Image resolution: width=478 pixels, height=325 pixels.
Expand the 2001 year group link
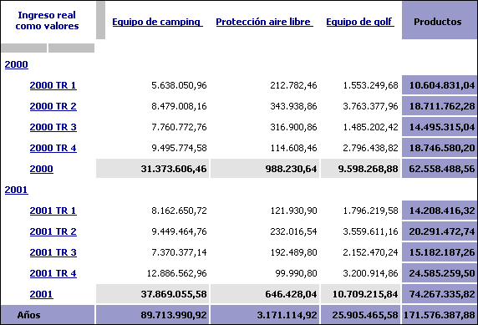17,190
